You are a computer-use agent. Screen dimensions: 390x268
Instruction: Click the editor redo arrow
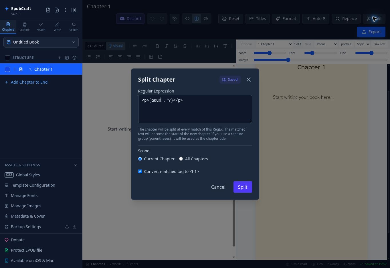(x=144, y=46)
